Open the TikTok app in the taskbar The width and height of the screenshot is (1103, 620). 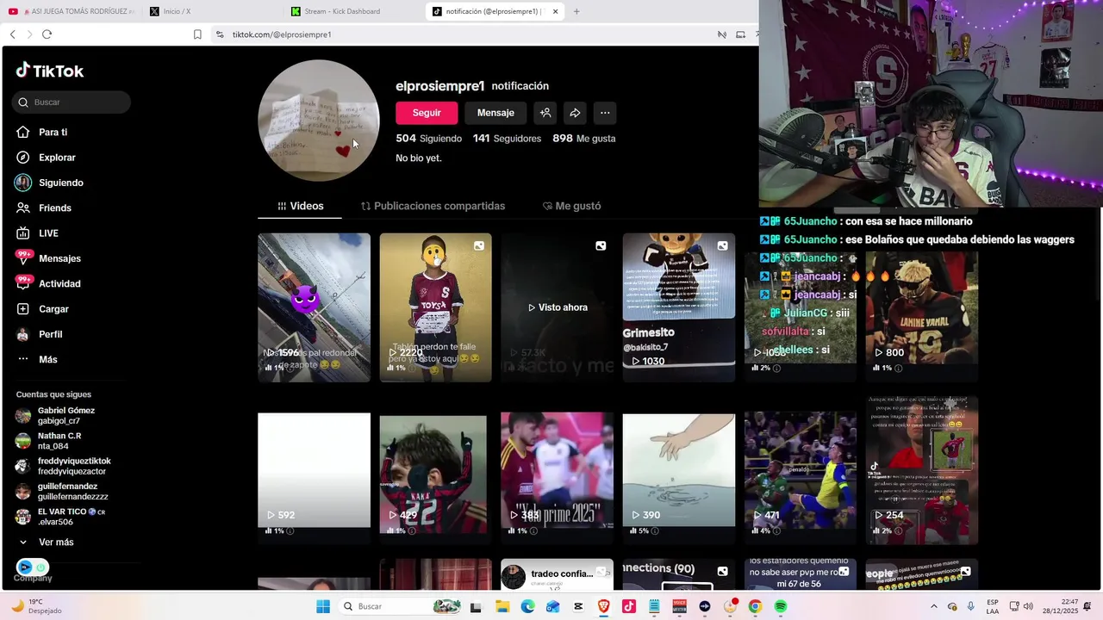point(629,606)
